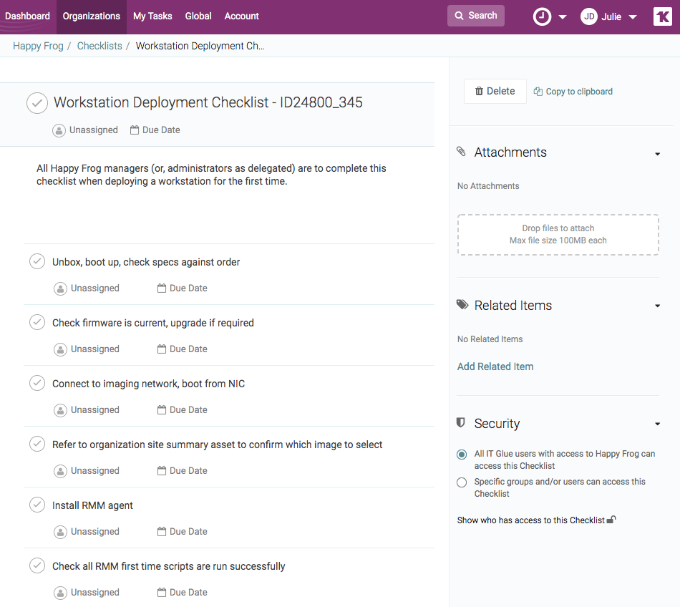Collapse the Security section arrow
The image size is (680, 607).
(x=657, y=424)
